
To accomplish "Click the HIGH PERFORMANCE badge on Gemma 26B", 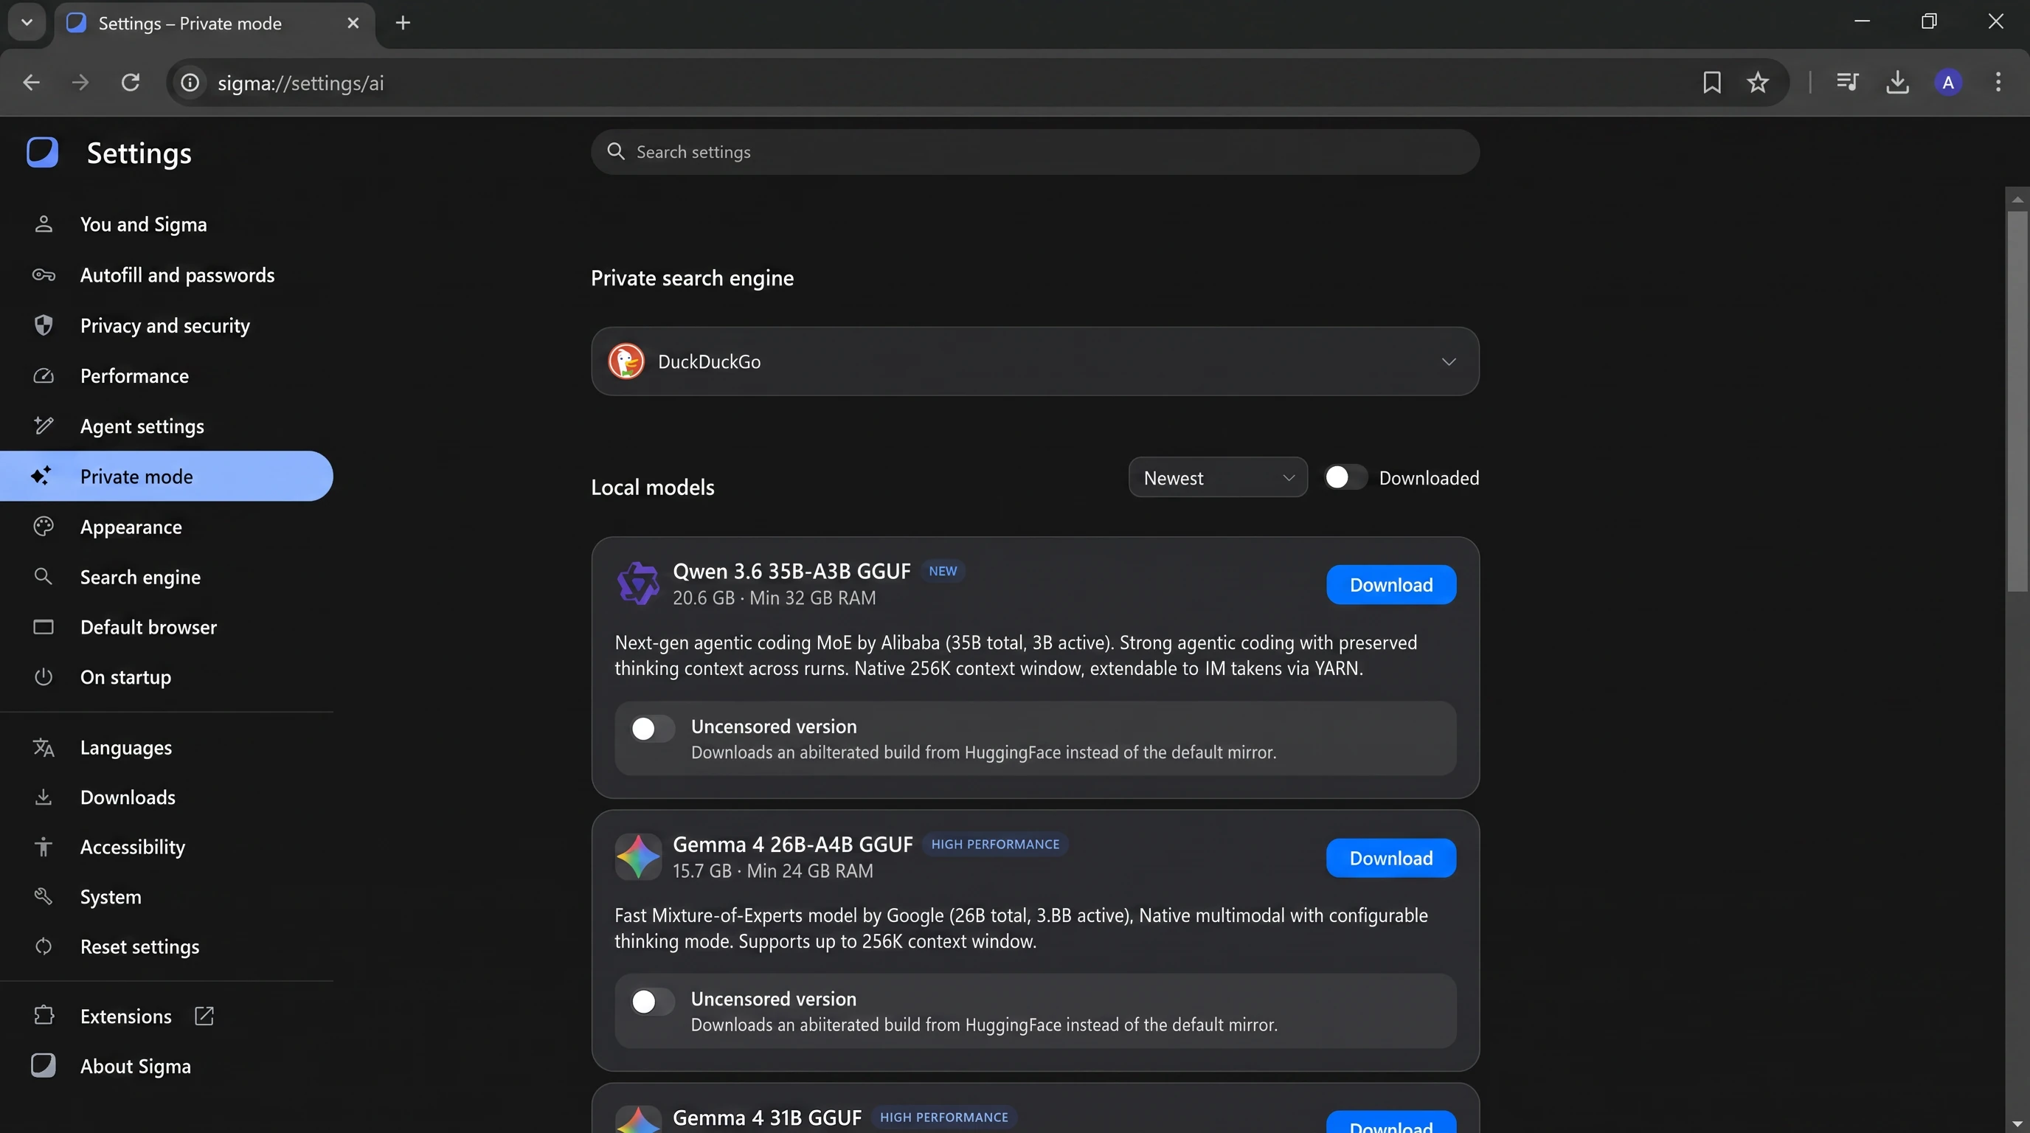I will pyautogui.click(x=995, y=844).
